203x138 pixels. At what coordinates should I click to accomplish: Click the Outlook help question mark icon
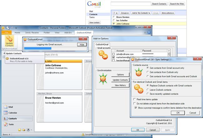150,32
